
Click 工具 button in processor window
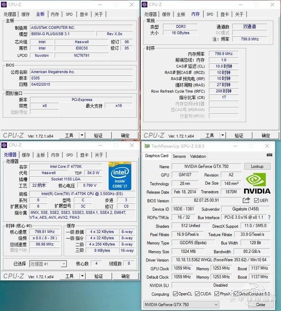(x=69, y=276)
